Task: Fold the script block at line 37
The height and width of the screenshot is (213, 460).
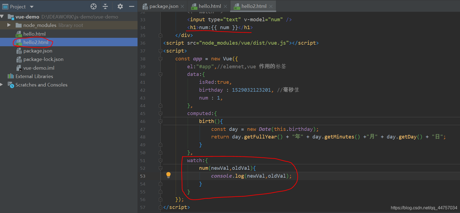Action: coord(160,51)
